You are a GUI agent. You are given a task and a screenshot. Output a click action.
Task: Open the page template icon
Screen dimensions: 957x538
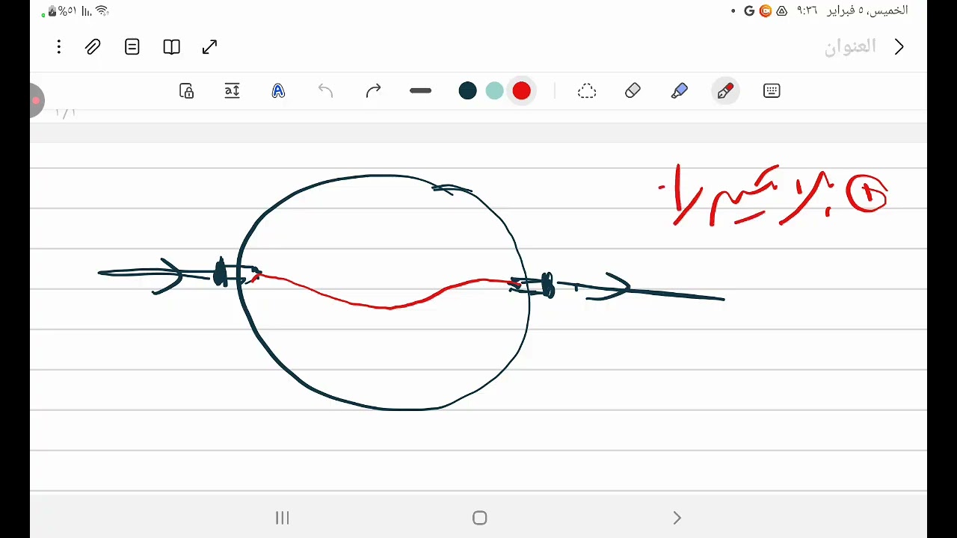[x=132, y=47]
